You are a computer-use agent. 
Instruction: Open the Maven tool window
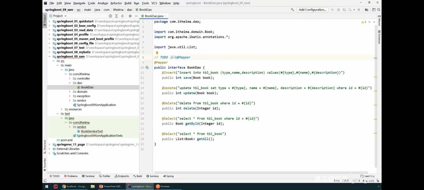pyautogui.click(x=379, y=20)
